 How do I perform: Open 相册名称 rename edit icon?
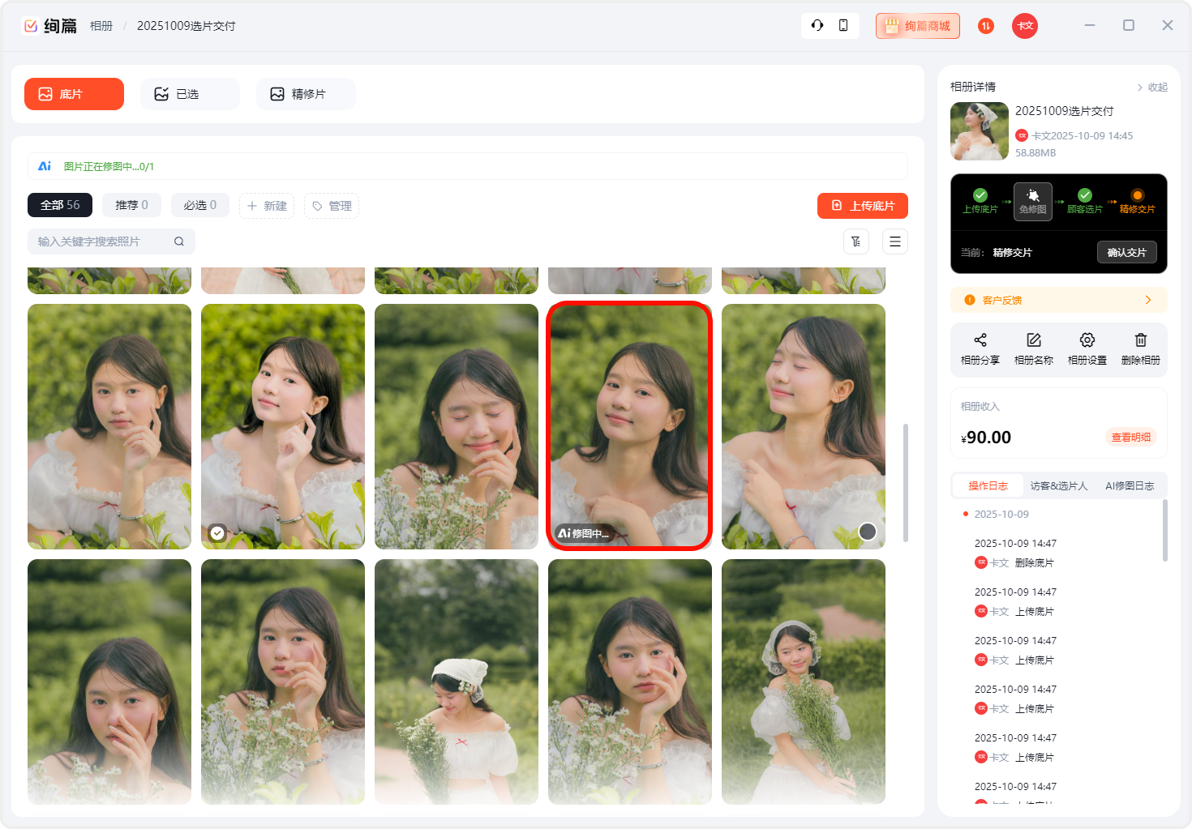(x=1033, y=340)
